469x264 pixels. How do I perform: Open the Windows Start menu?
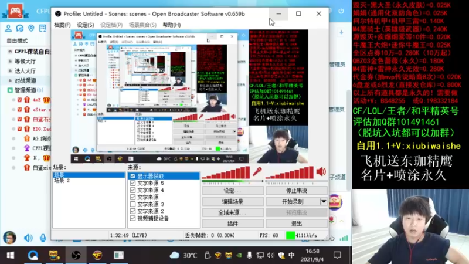pyautogui.click(x=11, y=255)
